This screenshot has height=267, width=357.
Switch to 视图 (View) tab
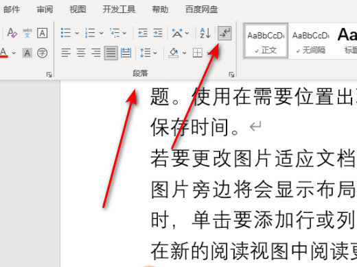(78, 10)
